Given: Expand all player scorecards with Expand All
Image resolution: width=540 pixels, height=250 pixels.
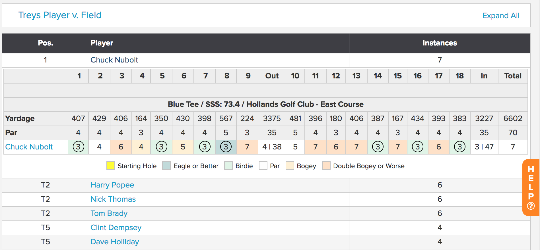Looking at the screenshot, I should 501,16.
